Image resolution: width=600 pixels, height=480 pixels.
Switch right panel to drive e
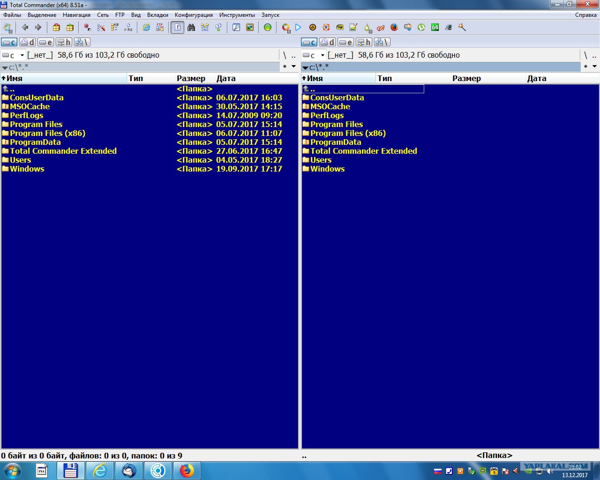coord(345,42)
